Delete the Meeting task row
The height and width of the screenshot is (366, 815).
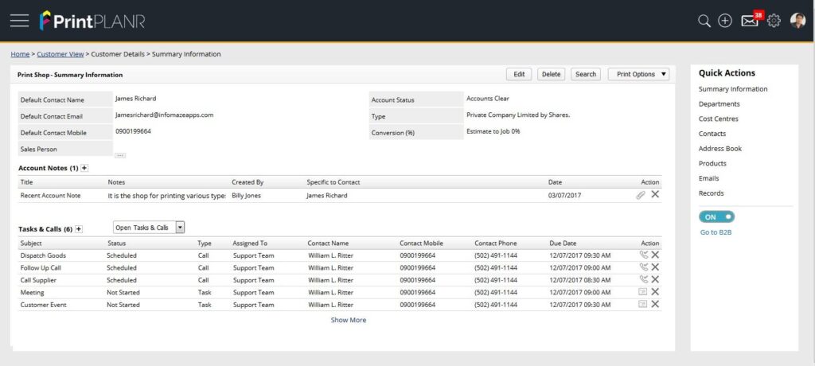click(x=655, y=292)
